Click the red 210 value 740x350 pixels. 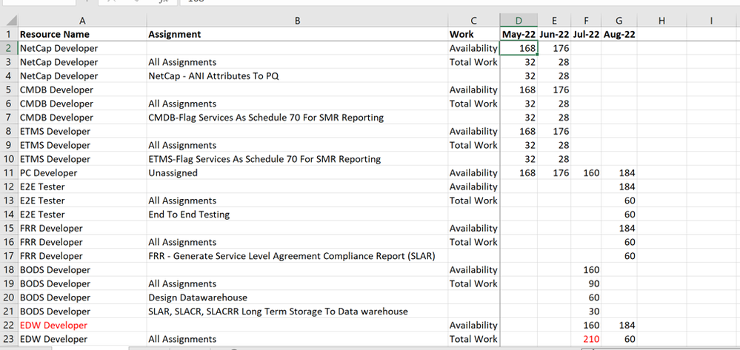point(586,339)
